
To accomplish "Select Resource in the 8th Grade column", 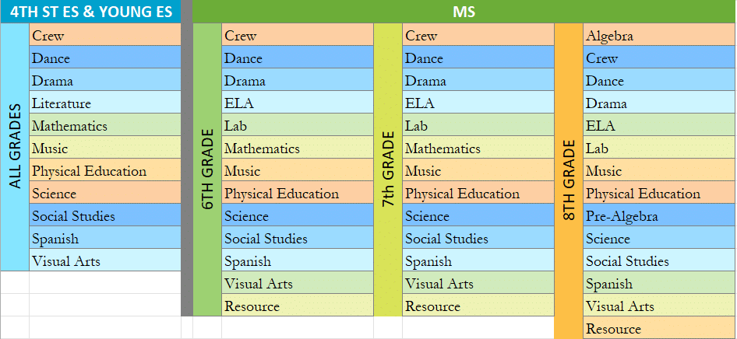I will [658, 329].
